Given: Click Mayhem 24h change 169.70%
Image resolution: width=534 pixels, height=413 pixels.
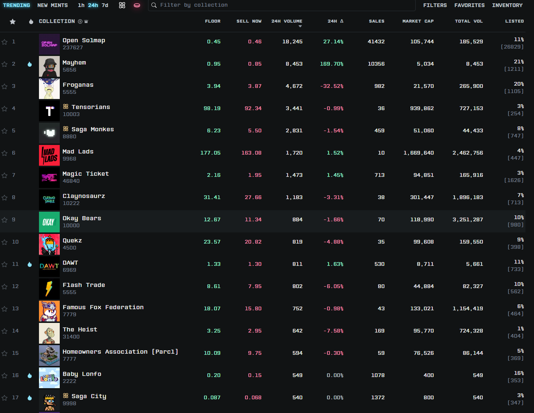Looking at the screenshot, I should point(332,64).
